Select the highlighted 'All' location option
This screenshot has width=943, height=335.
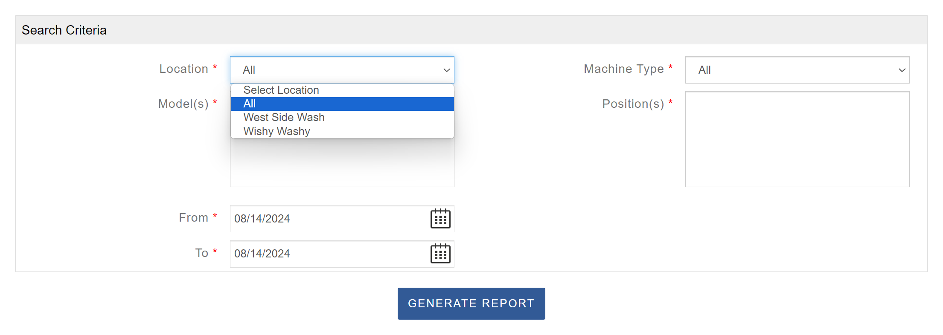(x=250, y=104)
